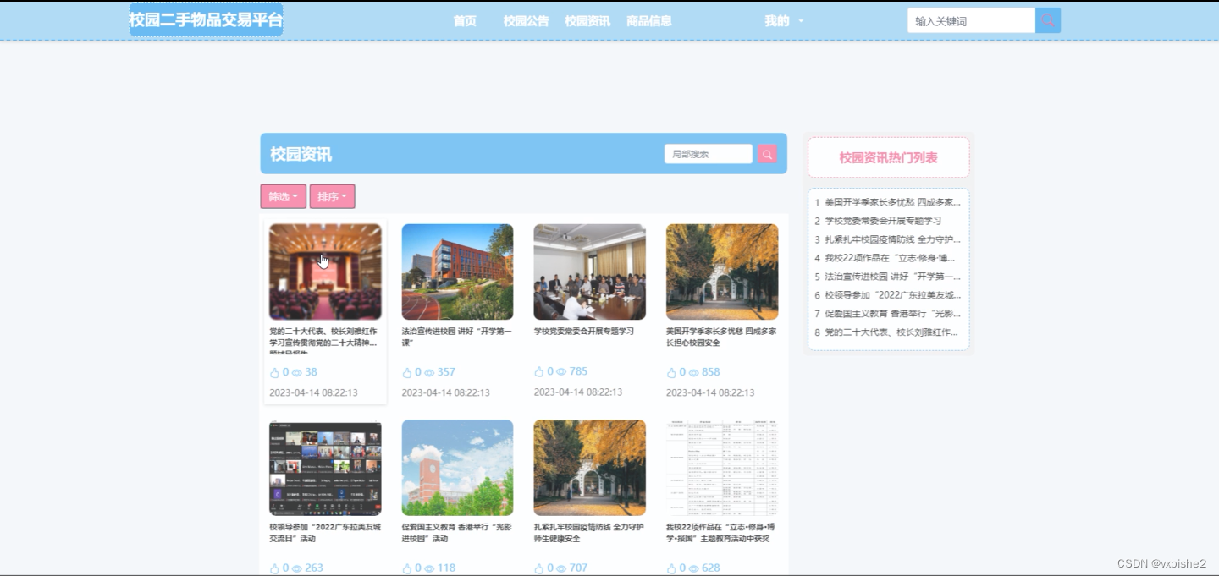
Task: Open card title 我校22项作品在"立志·修身·博学·报国"
Action: tap(721, 533)
